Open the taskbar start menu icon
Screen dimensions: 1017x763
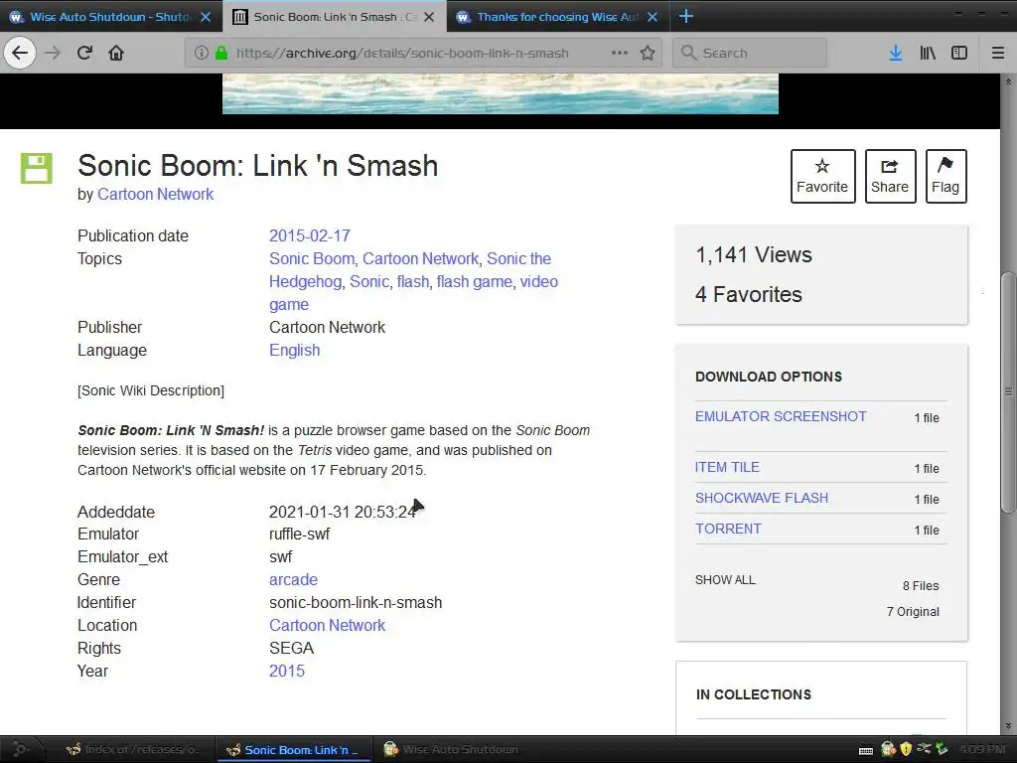20,749
